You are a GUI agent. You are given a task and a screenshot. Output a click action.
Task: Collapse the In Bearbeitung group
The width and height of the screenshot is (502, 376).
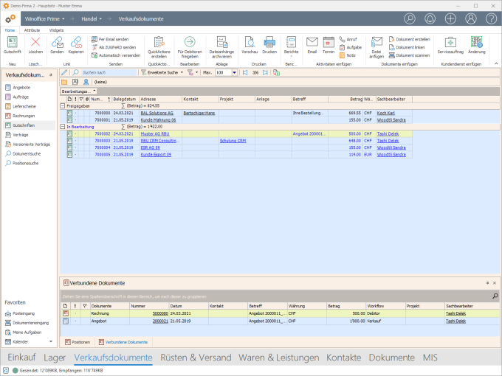point(63,126)
